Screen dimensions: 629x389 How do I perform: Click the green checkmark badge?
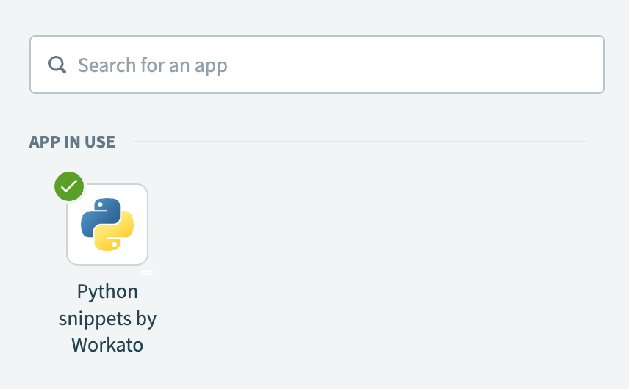point(69,186)
